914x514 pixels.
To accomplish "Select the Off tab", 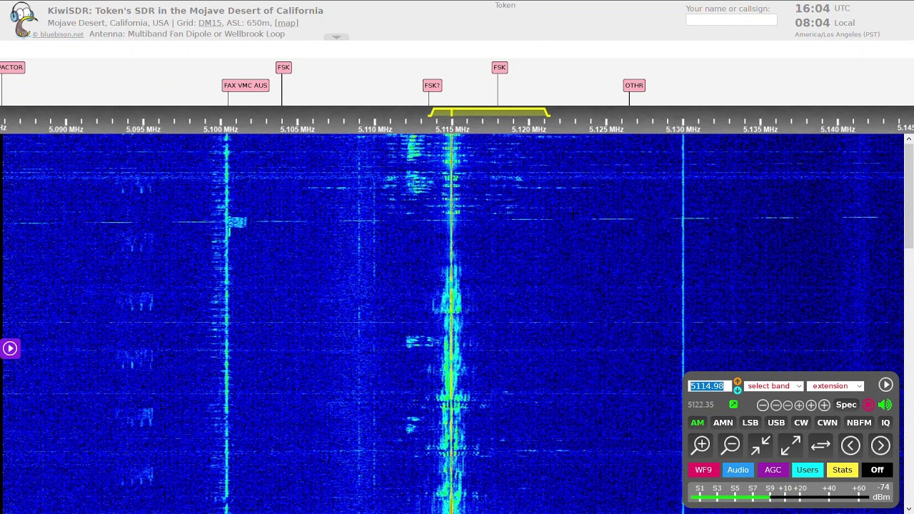I will pyautogui.click(x=877, y=470).
